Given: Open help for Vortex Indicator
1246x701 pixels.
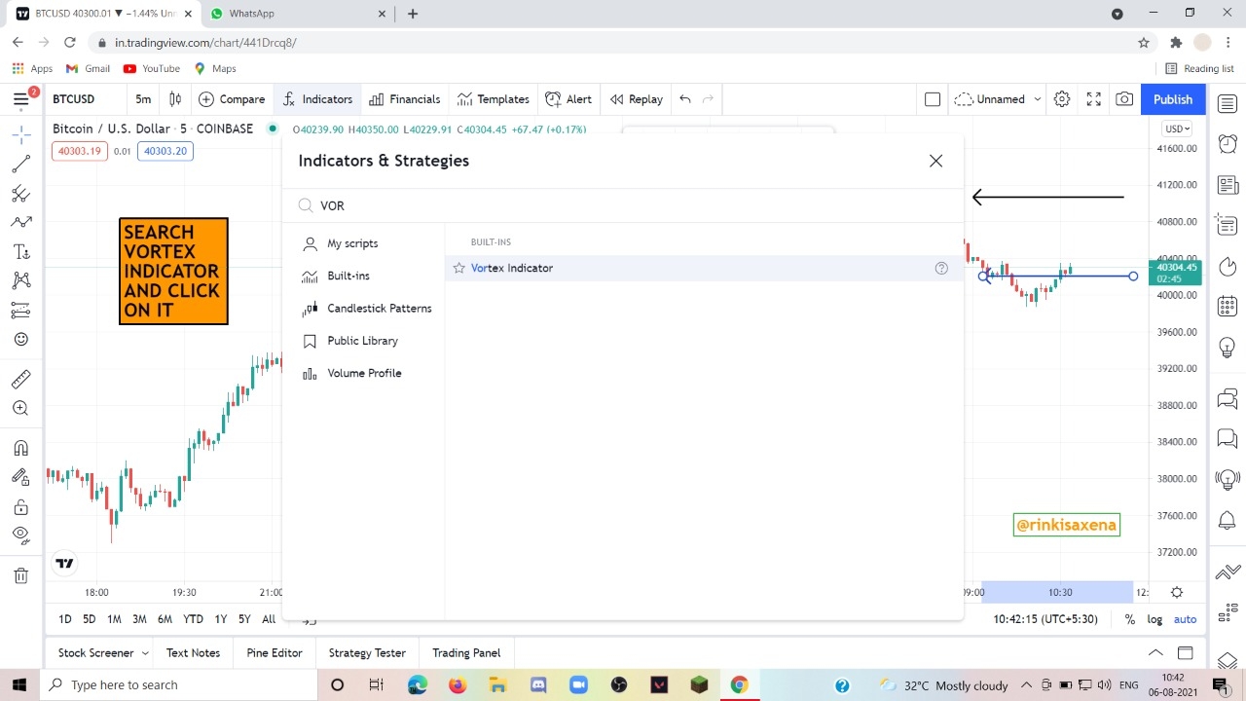Looking at the screenshot, I should pos(941,268).
